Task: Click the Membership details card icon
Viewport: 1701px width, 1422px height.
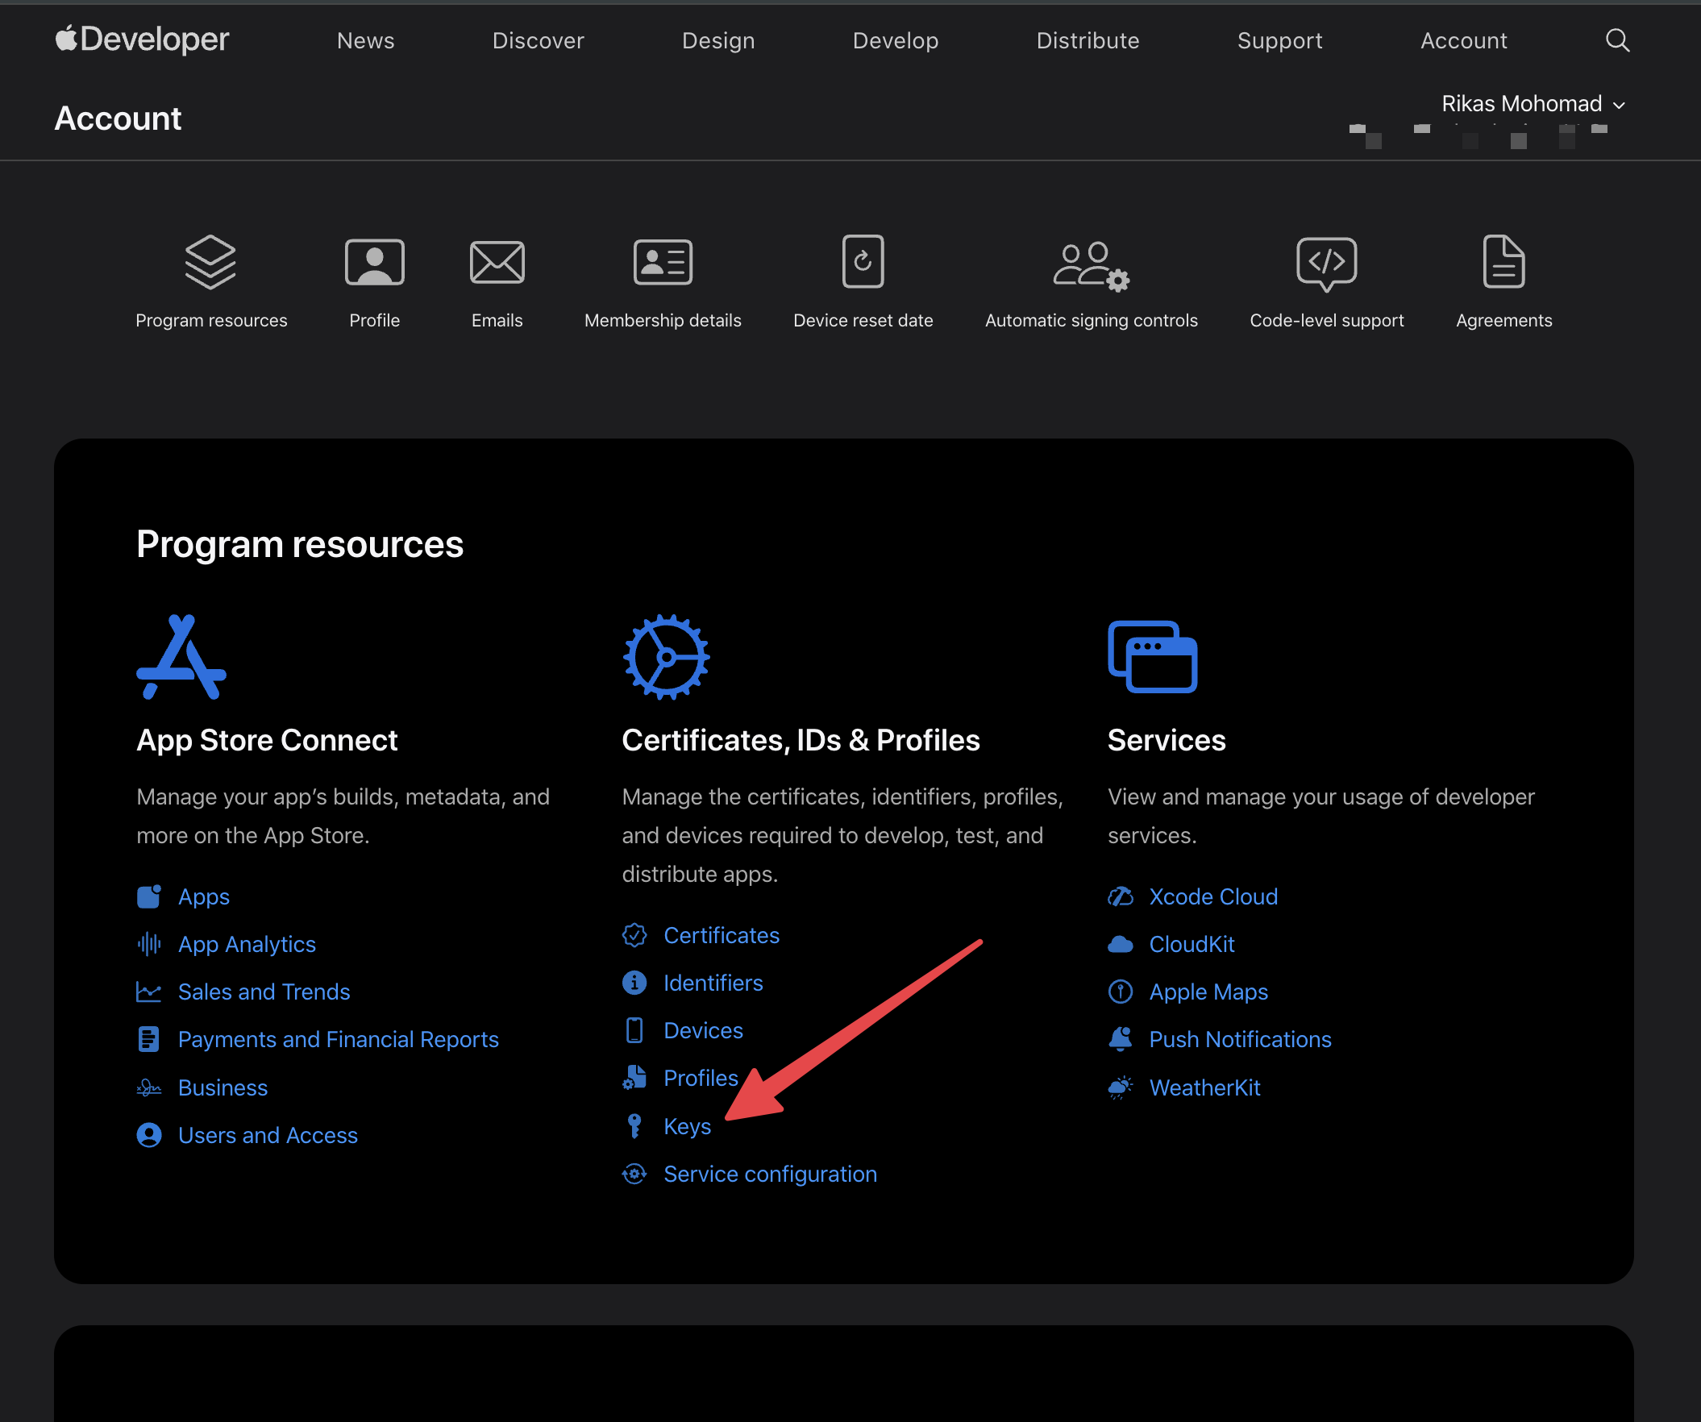Action: tap(663, 262)
